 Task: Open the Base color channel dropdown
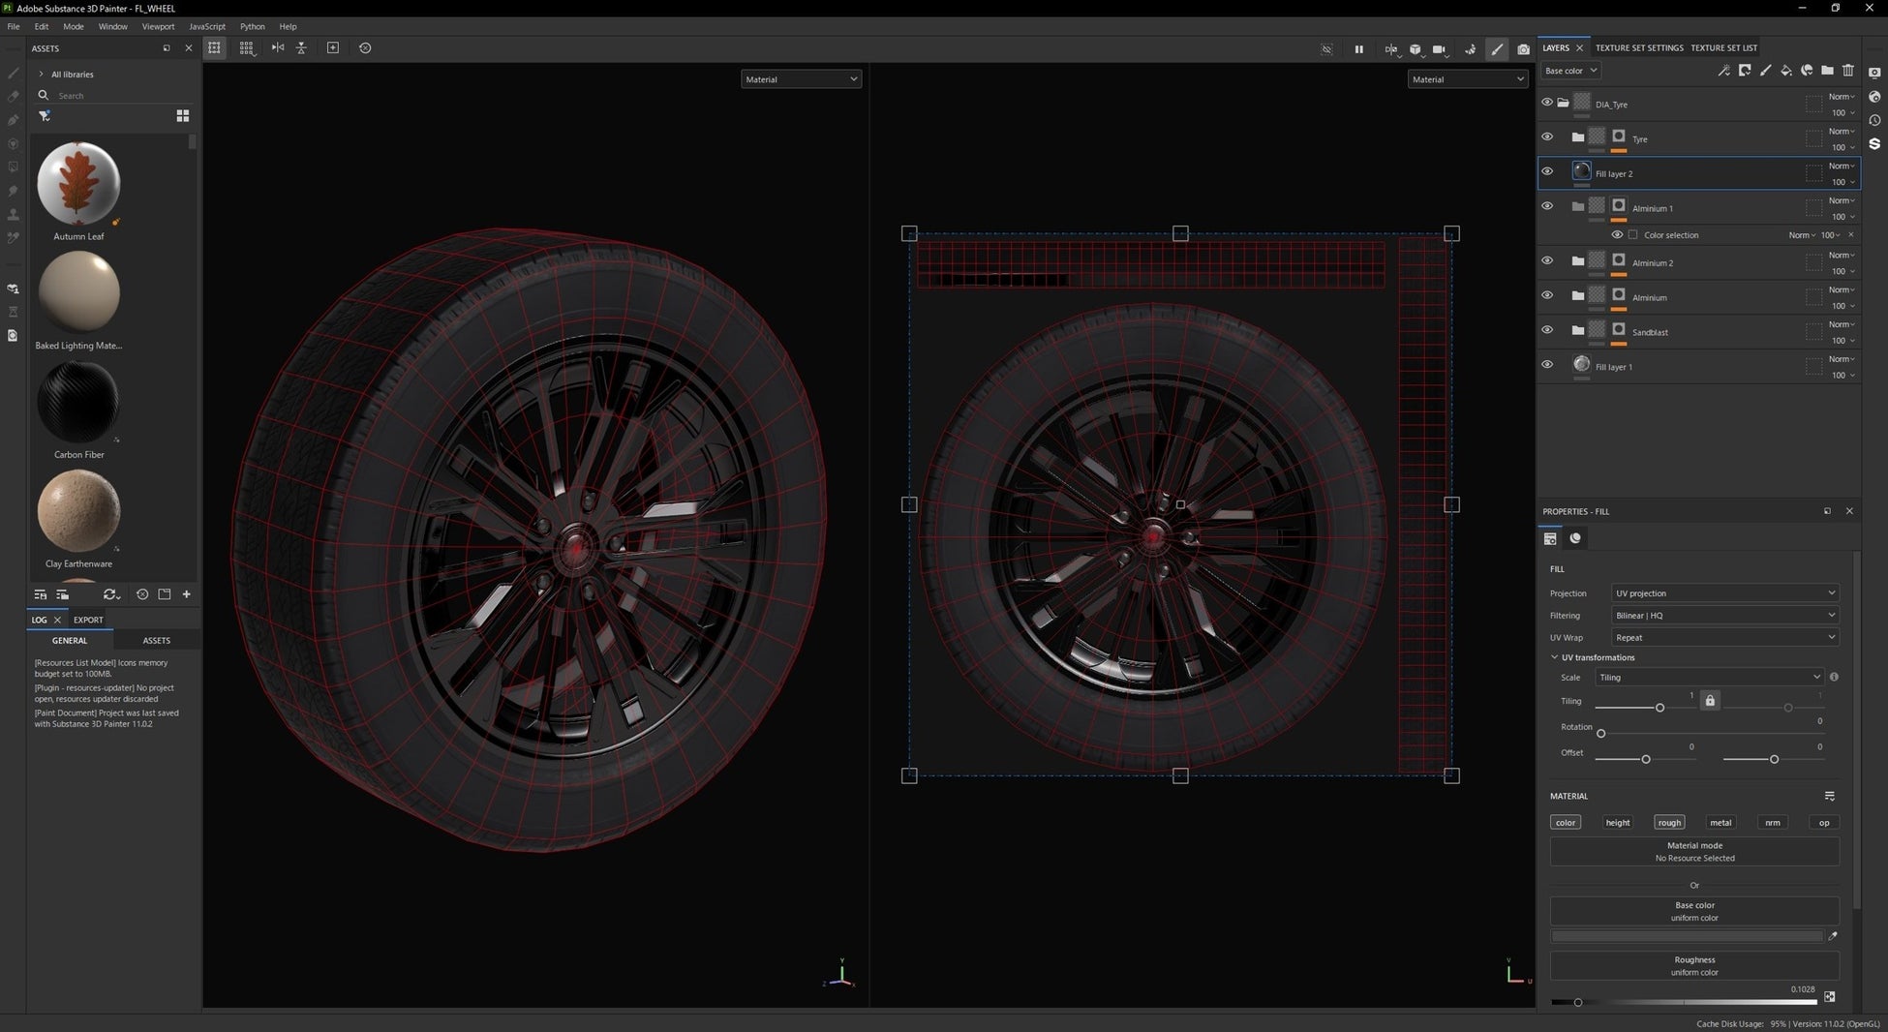(x=1570, y=71)
